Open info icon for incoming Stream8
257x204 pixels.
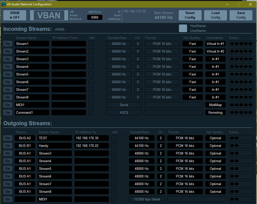(x=91, y=97)
